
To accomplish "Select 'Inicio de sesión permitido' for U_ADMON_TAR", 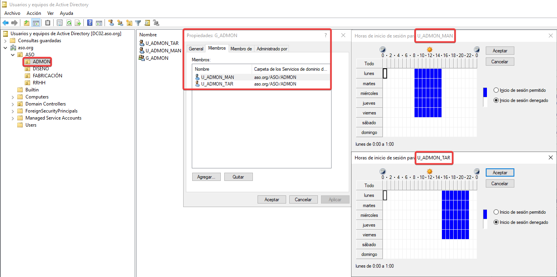I will tap(496, 212).
